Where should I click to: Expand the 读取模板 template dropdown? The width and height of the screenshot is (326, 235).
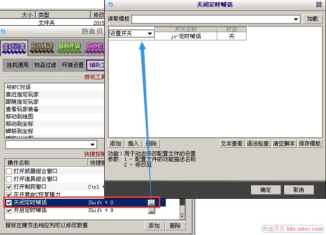[x=296, y=19]
